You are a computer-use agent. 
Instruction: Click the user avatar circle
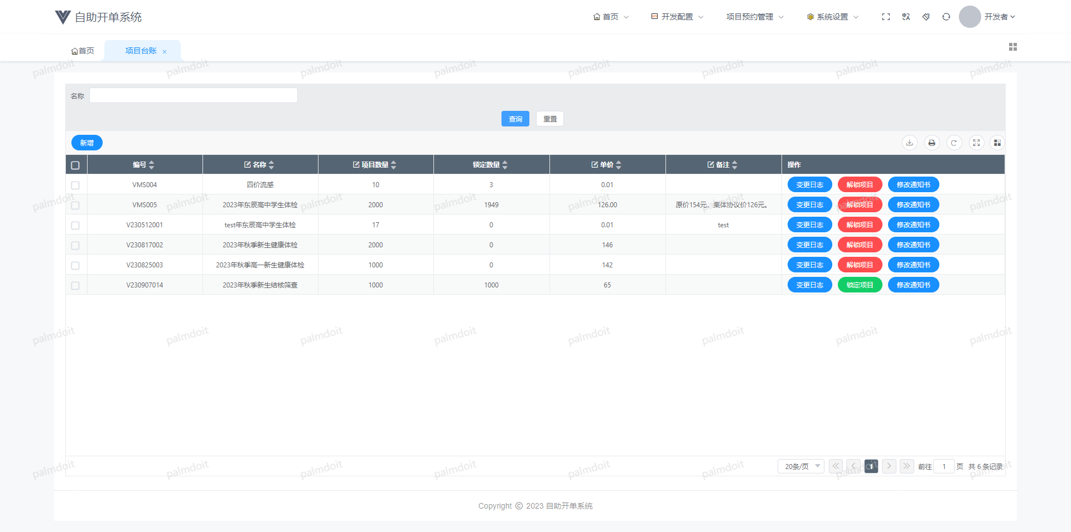click(970, 17)
